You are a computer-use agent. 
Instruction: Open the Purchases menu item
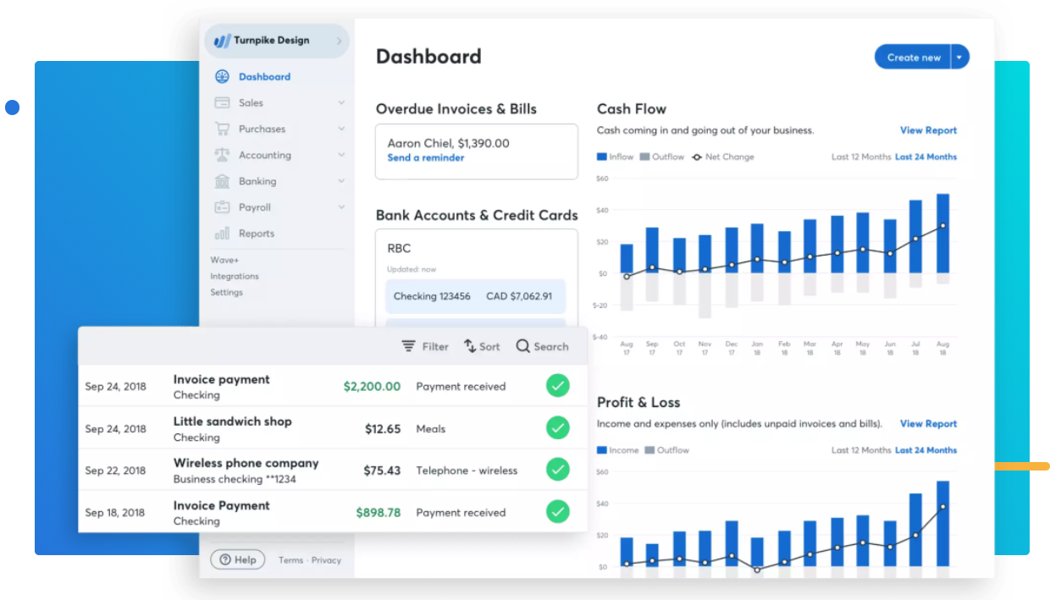(x=262, y=129)
